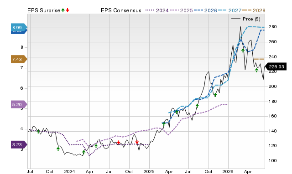Click the 200 price axis label
Viewport: 292px width, 174px height.
272,87
